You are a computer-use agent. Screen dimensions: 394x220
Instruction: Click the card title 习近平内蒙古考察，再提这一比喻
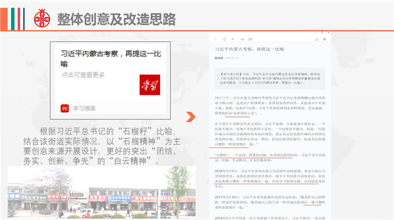pyautogui.click(x=111, y=58)
